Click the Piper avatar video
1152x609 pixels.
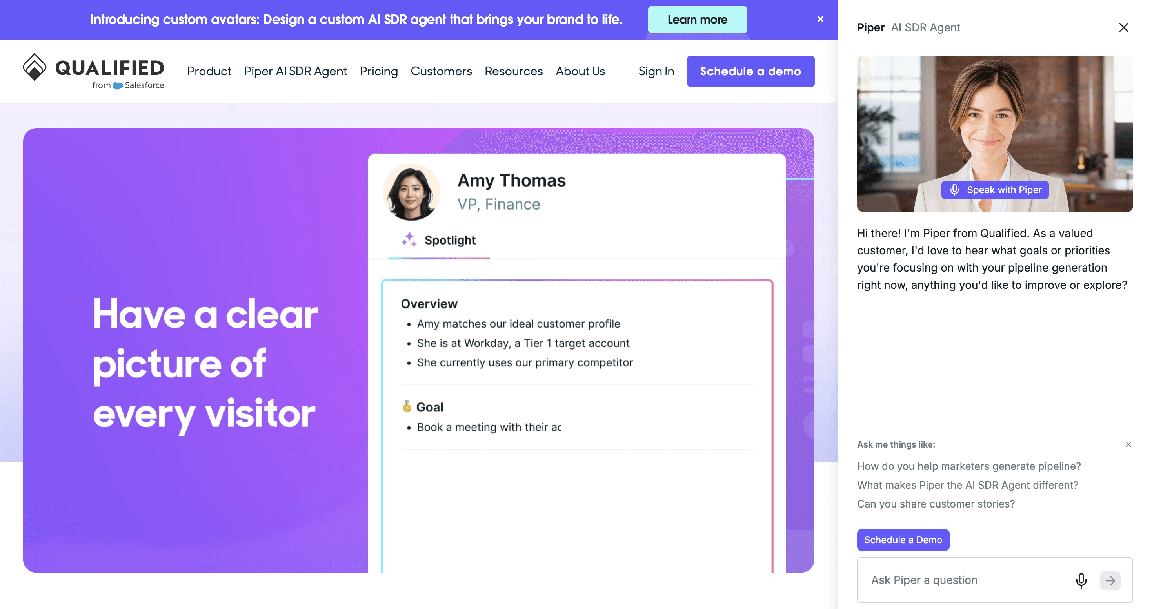pos(995,134)
